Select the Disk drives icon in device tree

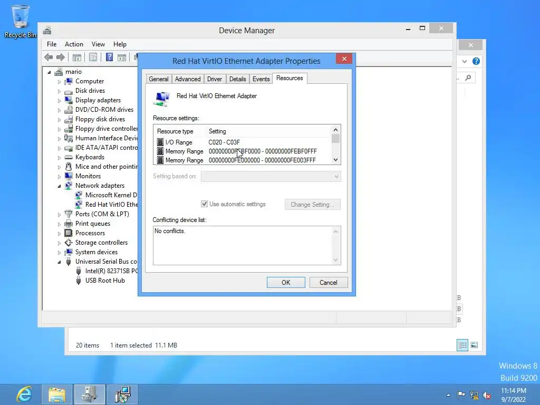[x=69, y=91]
